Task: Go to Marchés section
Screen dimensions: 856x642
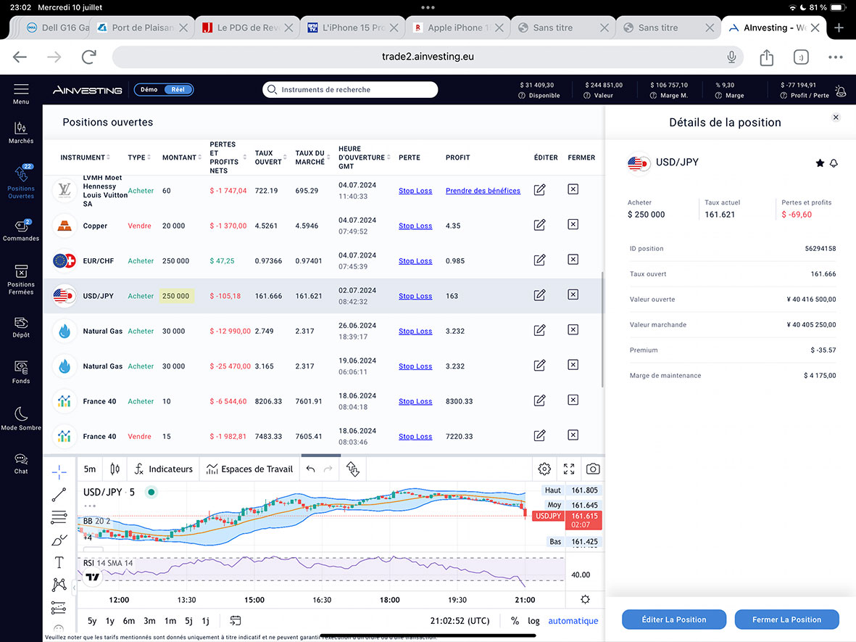Action: (21, 132)
